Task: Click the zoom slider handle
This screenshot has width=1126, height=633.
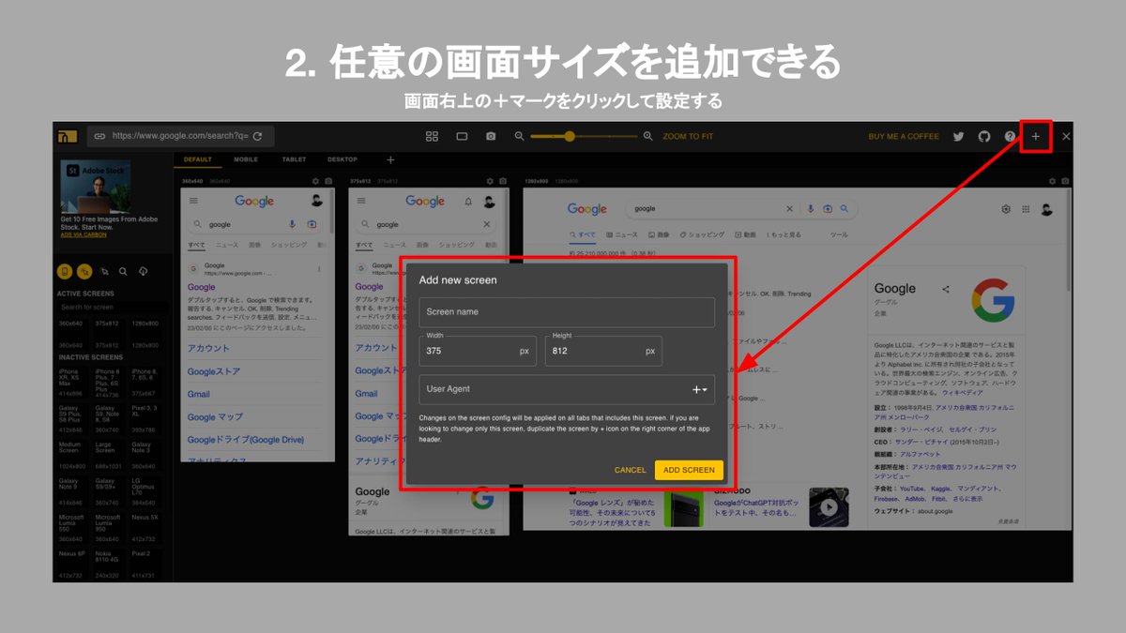Action: [x=570, y=136]
